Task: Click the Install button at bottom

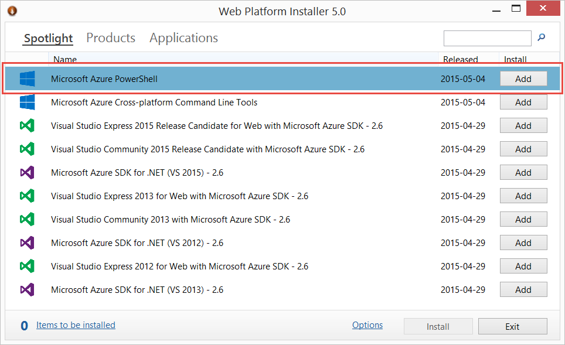Action: [x=438, y=326]
